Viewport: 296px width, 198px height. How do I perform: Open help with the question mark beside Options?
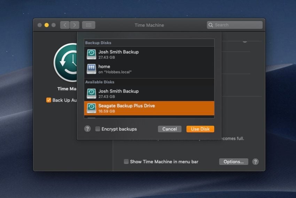click(255, 161)
